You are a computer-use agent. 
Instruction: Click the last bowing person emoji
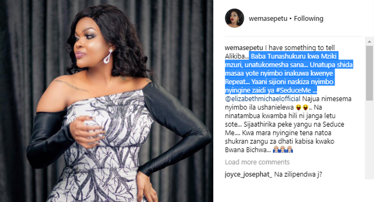tap(290, 149)
